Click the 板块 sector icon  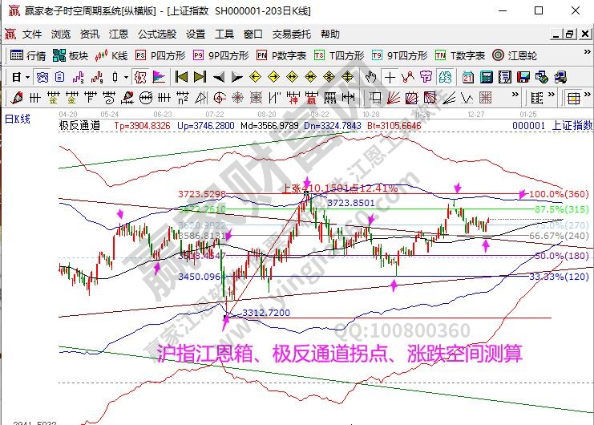point(70,55)
